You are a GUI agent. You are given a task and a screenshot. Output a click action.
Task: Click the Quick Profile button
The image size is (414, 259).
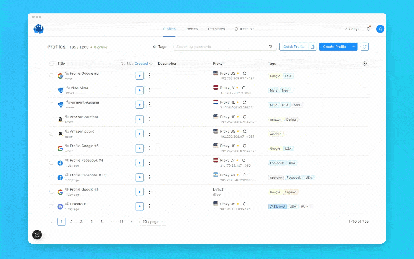pos(294,46)
